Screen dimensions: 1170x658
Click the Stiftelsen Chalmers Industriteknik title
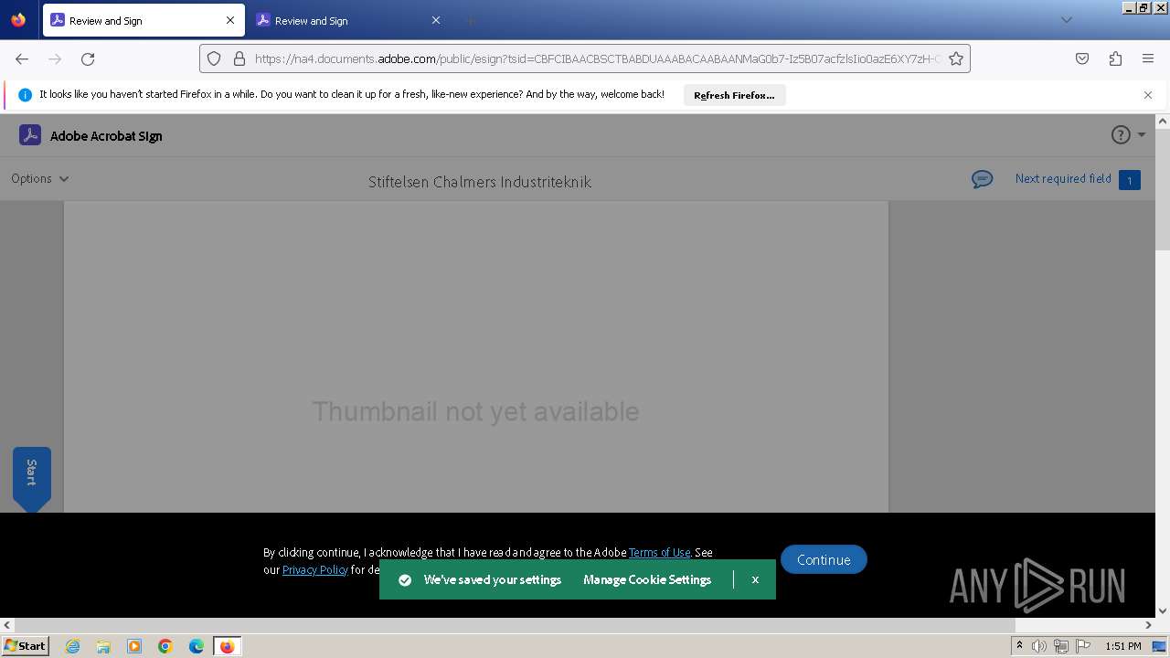480,182
